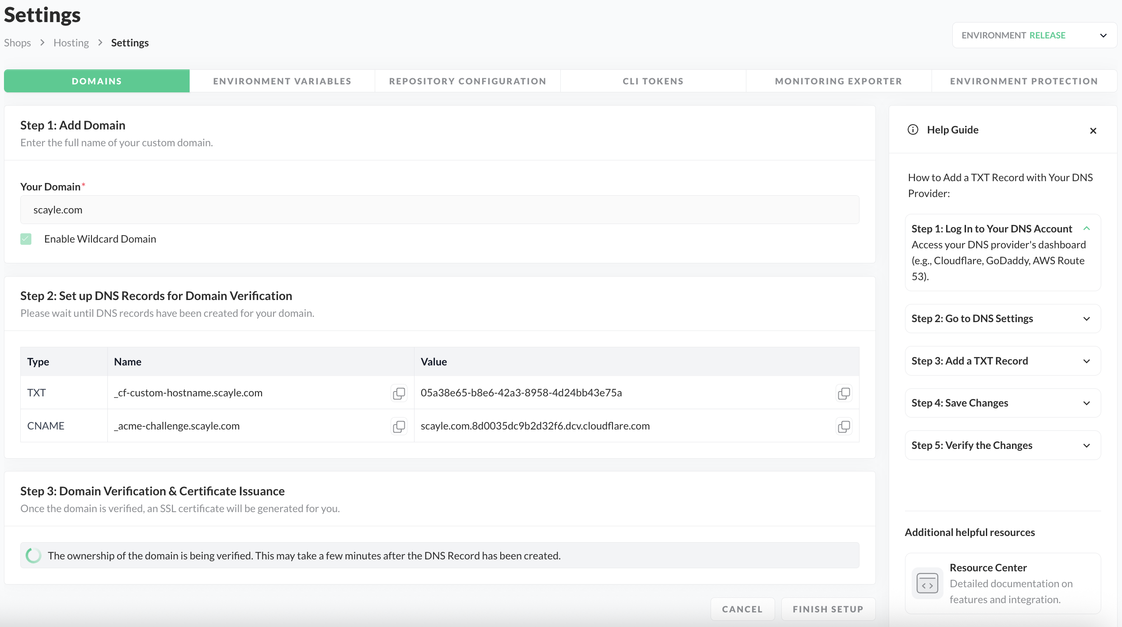This screenshot has height=627, width=1122.
Task: Click the domain verification loading spinner
Action: coord(34,555)
